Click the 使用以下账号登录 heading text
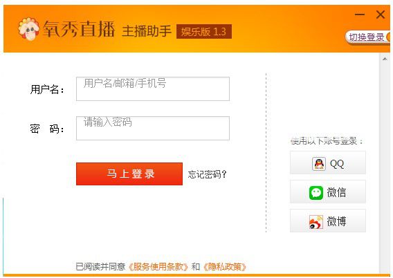Screen dimensions: 393x278 327,141
